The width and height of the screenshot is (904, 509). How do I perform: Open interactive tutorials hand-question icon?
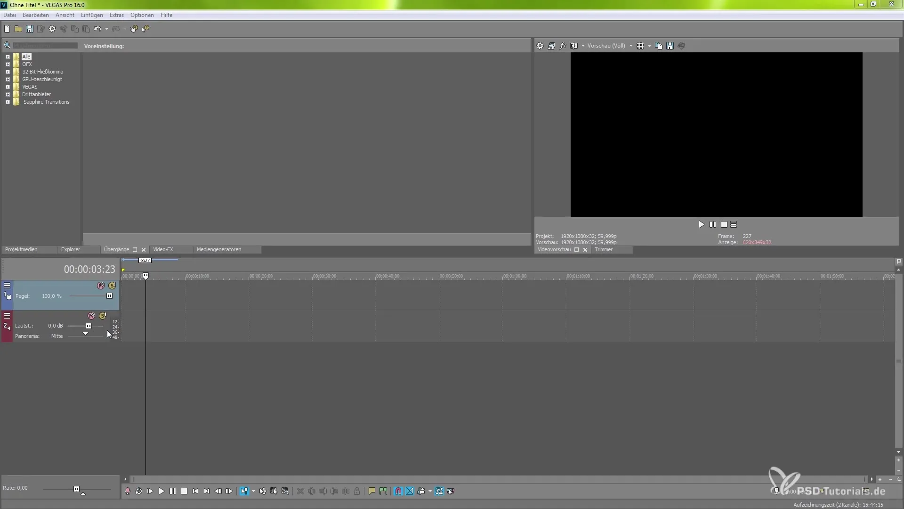tap(134, 29)
